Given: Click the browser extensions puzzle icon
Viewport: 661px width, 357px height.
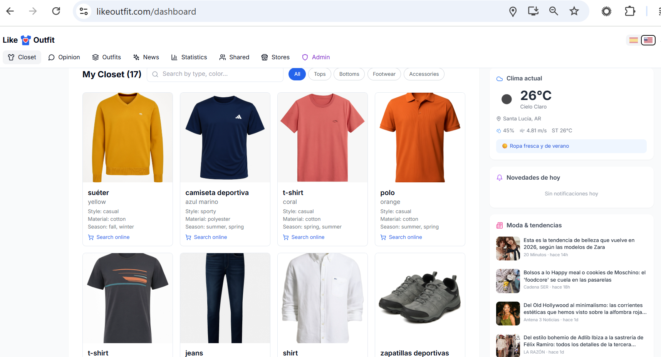Looking at the screenshot, I should click(x=630, y=11).
